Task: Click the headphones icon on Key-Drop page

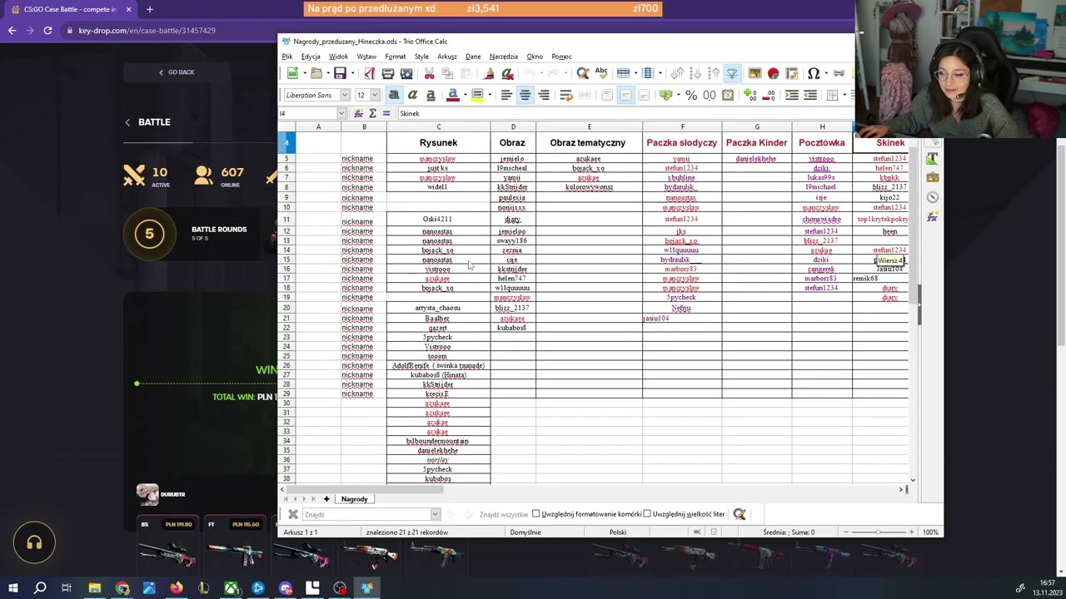Action: pos(34,543)
